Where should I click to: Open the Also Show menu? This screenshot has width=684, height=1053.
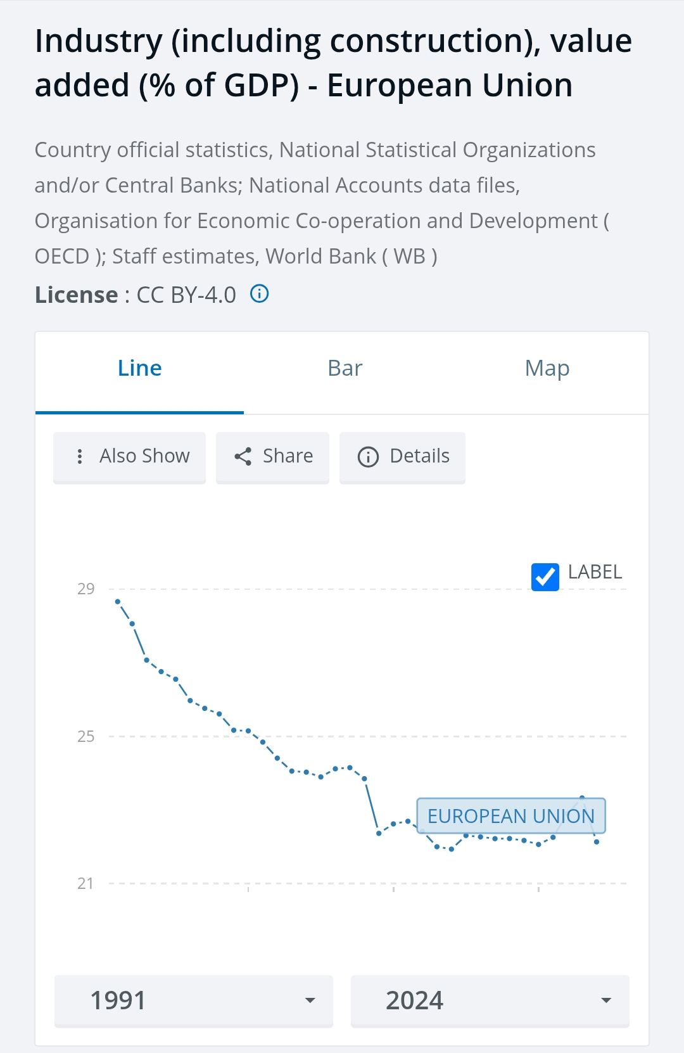point(129,457)
